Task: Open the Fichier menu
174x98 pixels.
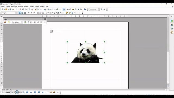Action: [2, 7]
